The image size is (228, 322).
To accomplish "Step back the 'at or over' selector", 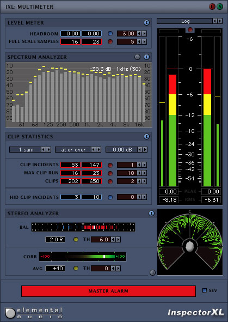I will point(94,149).
